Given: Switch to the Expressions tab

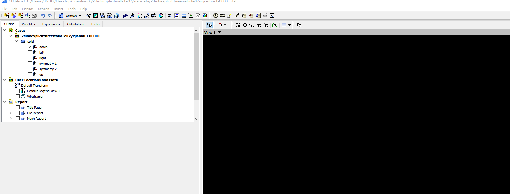Looking at the screenshot, I should (51, 24).
